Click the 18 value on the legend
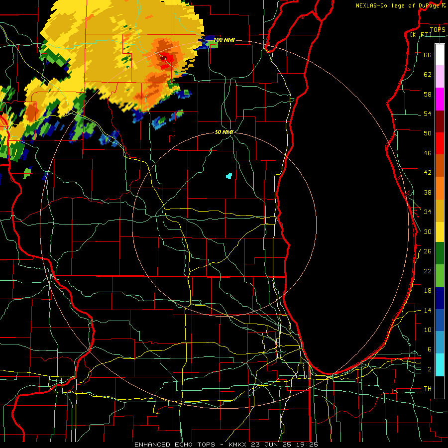Screen dimensions: 448x448 coord(428,291)
